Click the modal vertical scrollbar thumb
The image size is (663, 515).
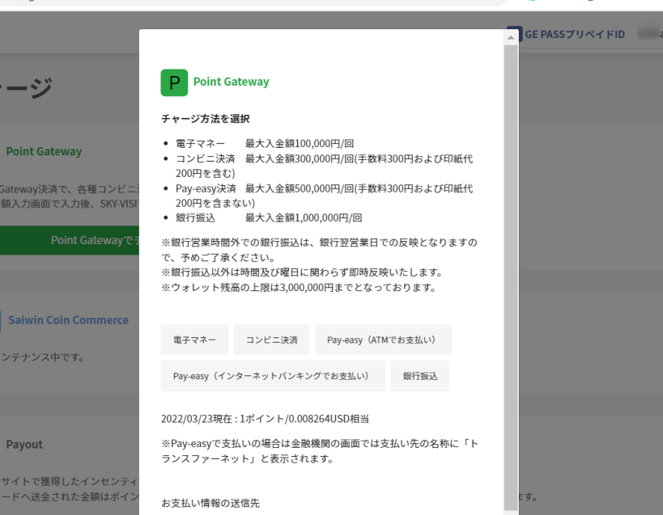pos(511,278)
